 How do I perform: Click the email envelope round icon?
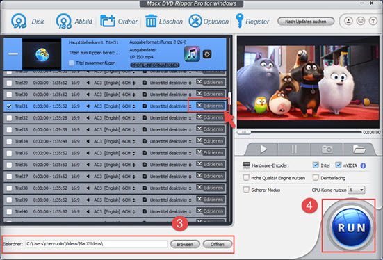click(361, 21)
